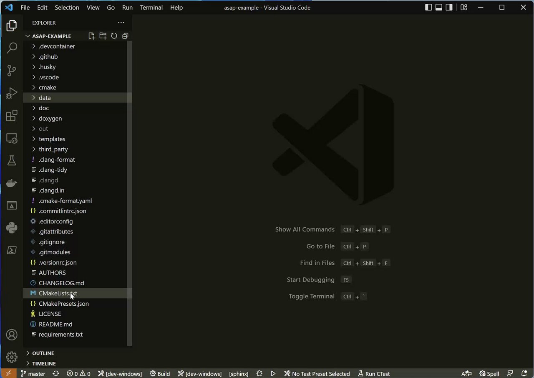Toggle the Panel layout button
This screenshot has height=378, width=534.
coord(439,7)
